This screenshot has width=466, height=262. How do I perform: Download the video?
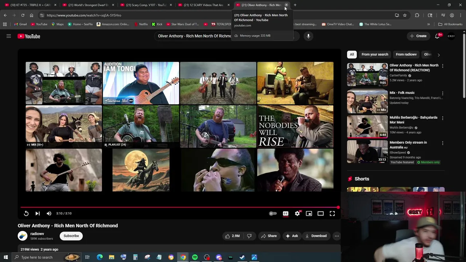(316, 236)
